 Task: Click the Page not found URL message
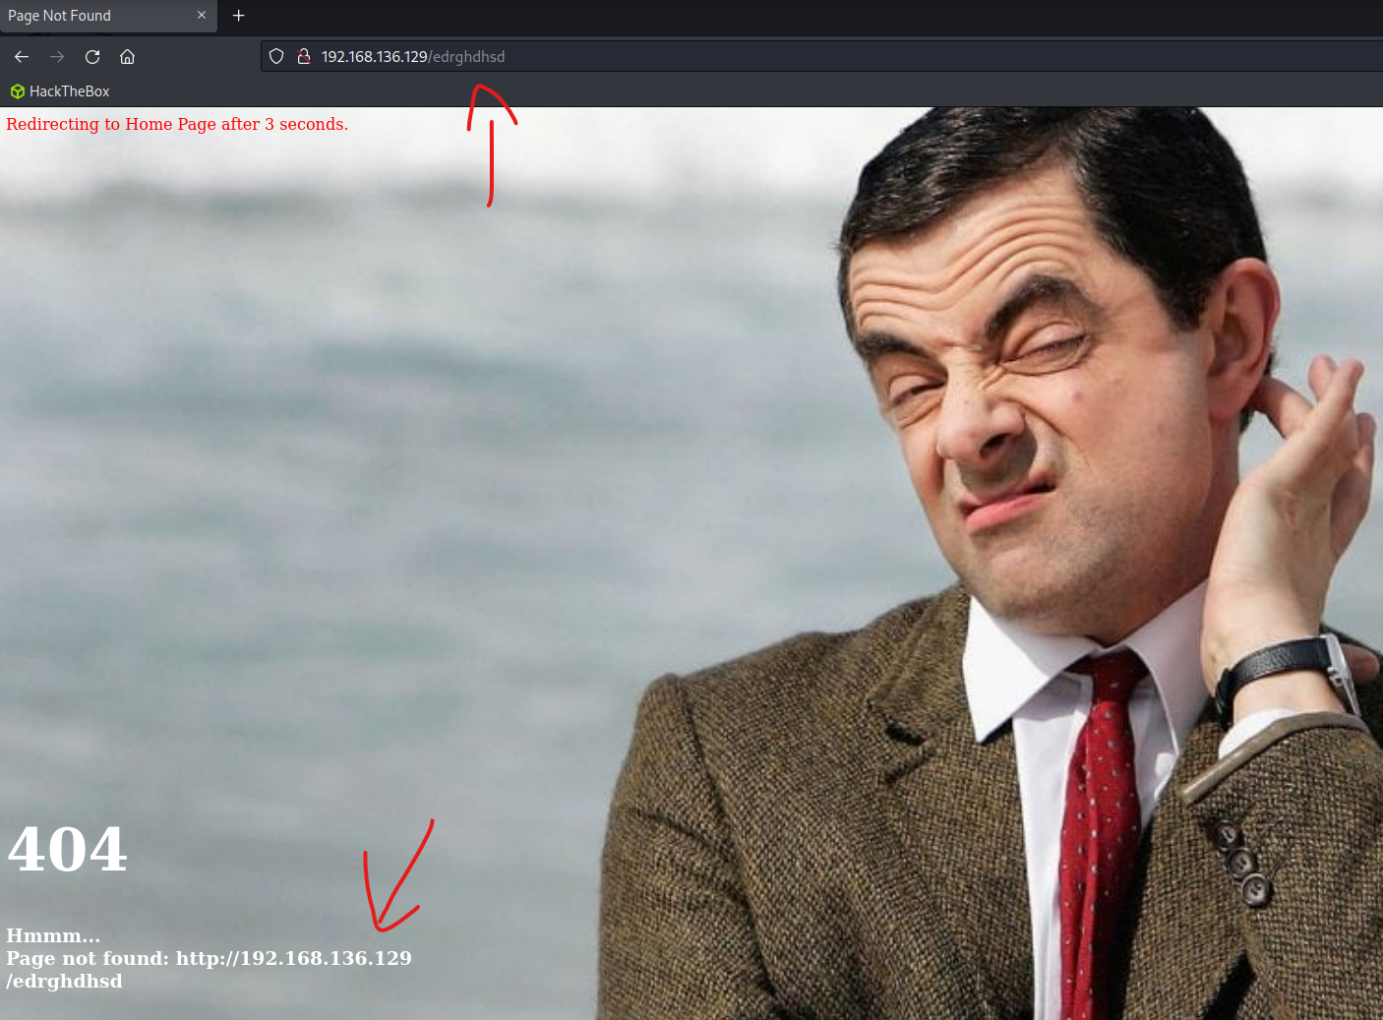click(x=209, y=958)
